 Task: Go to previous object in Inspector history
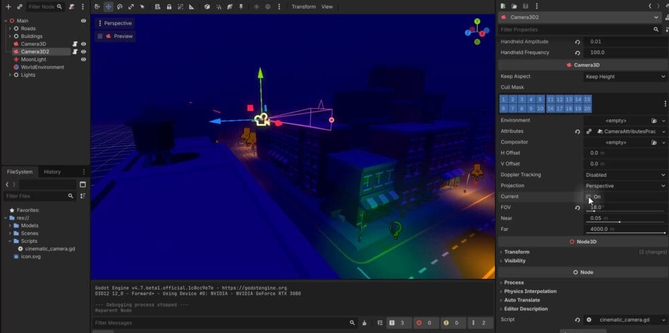650,6
